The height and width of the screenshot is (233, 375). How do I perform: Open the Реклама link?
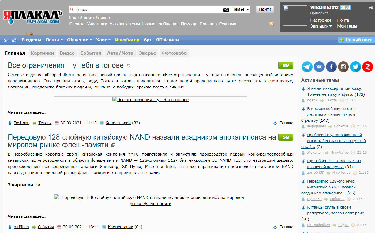coord(228,24)
